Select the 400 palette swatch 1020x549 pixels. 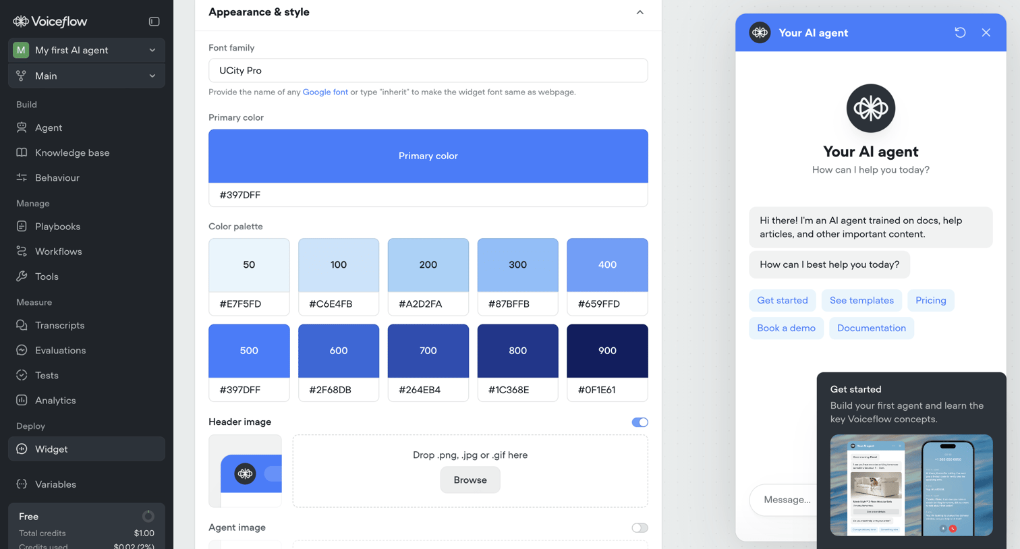tap(607, 265)
